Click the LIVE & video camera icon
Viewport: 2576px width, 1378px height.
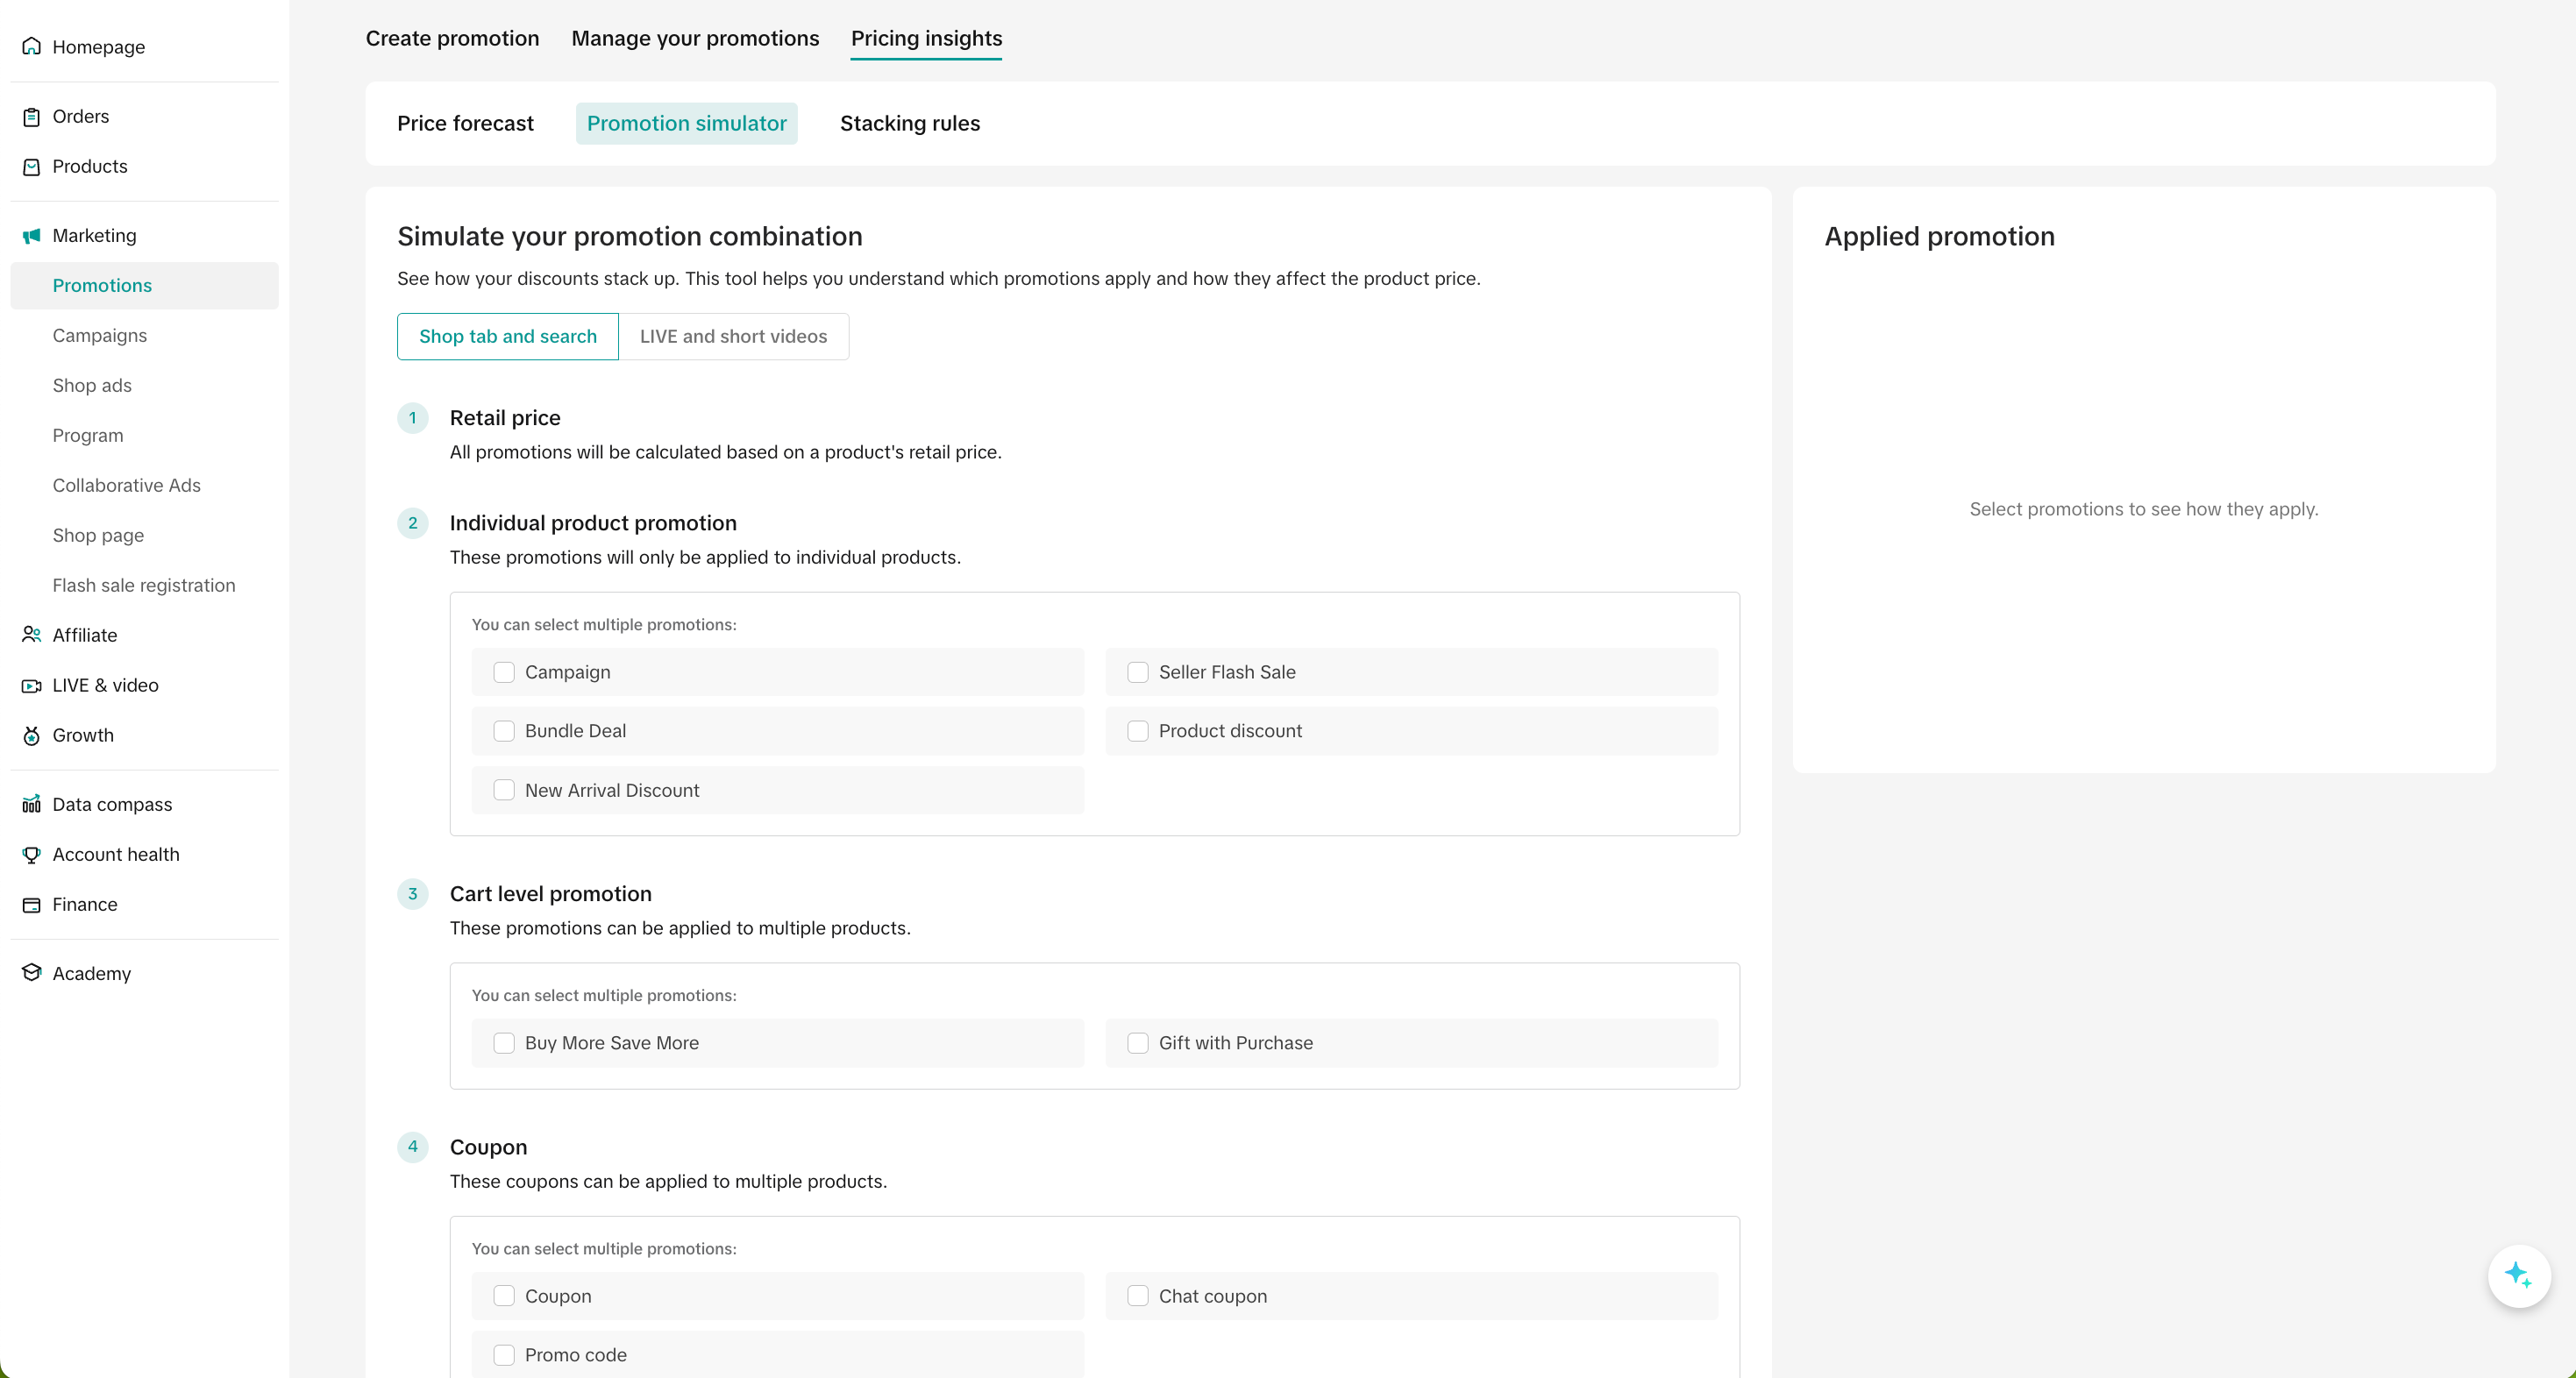coord(31,685)
